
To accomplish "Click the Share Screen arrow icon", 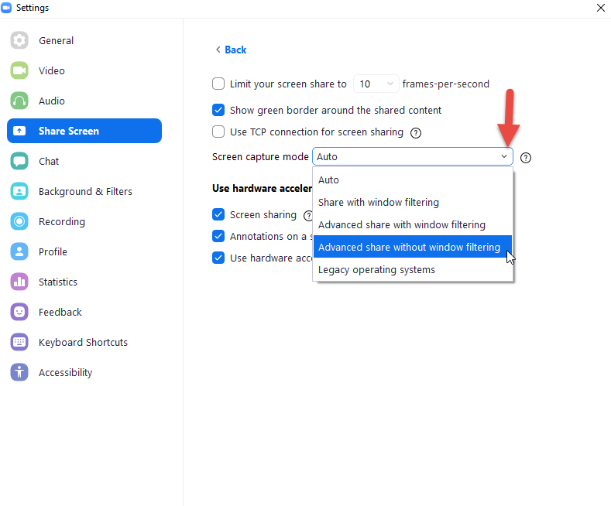I will (x=19, y=131).
